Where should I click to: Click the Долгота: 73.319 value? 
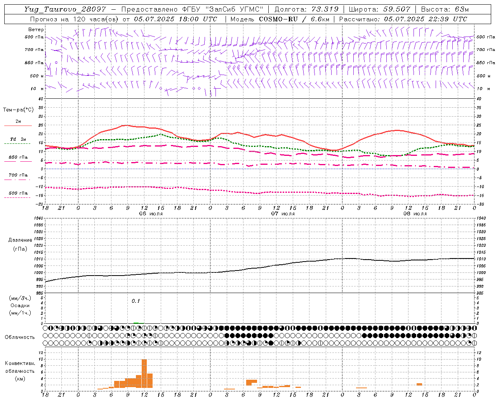tap(306, 9)
